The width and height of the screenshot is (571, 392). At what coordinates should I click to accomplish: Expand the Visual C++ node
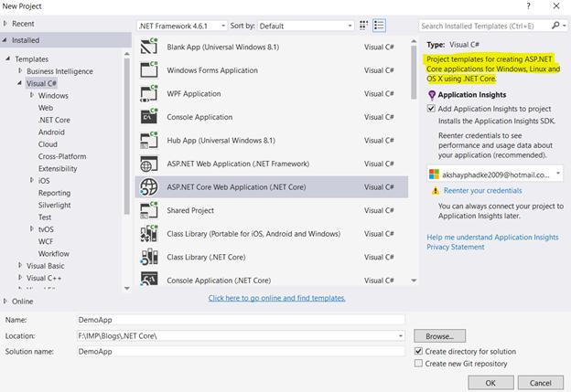point(20,278)
